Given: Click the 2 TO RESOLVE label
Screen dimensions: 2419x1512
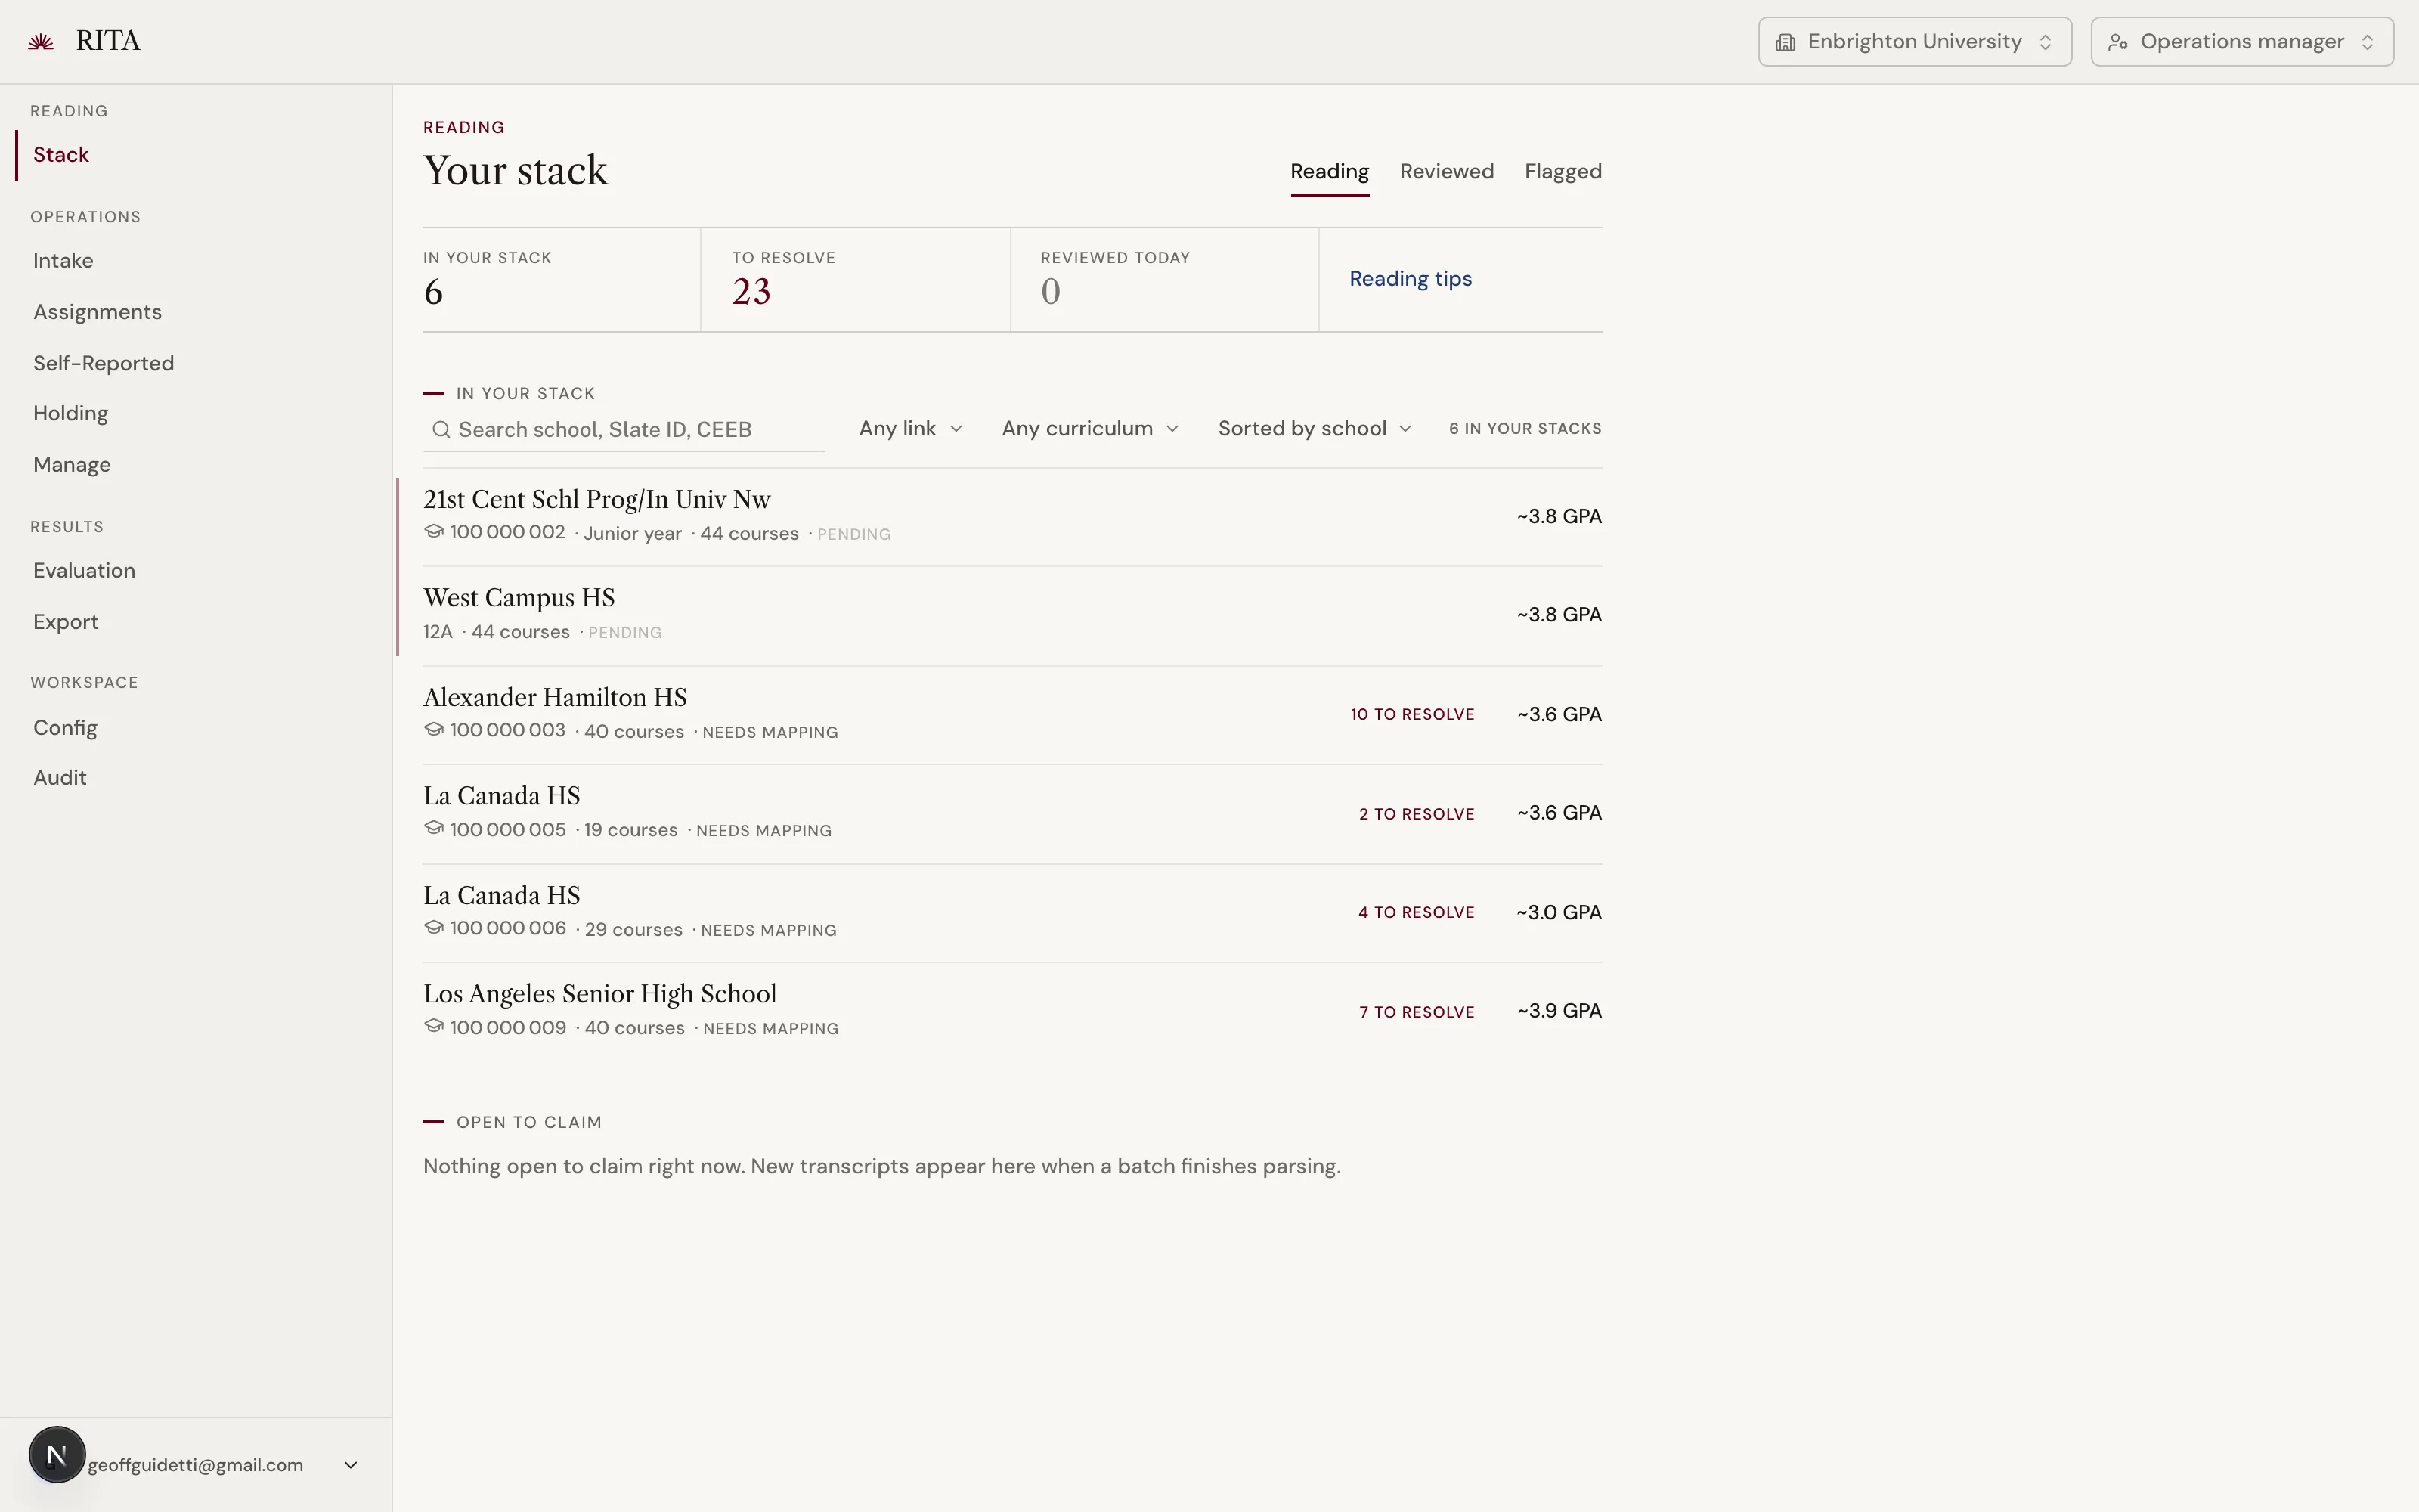Looking at the screenshot, I should click(x=1417, y=814).
